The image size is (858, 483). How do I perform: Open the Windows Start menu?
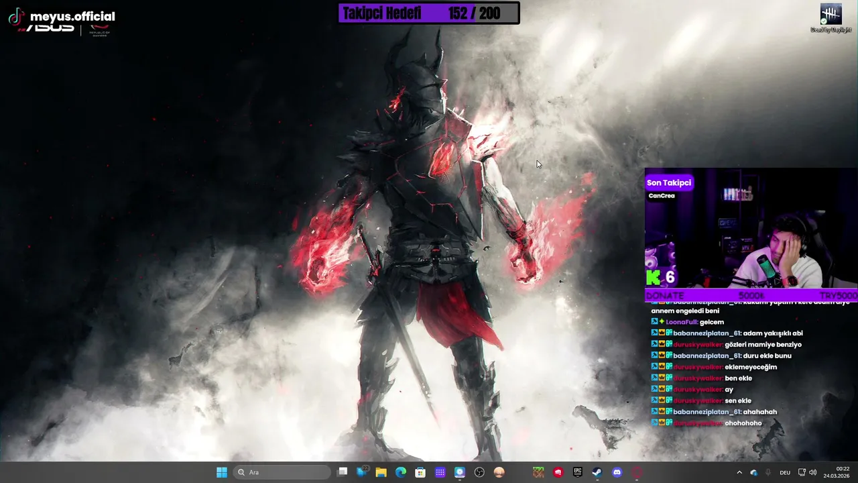222,472
